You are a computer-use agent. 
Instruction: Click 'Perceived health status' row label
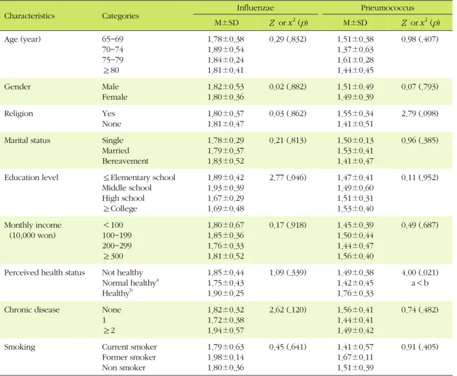click(x=45, y=272)
